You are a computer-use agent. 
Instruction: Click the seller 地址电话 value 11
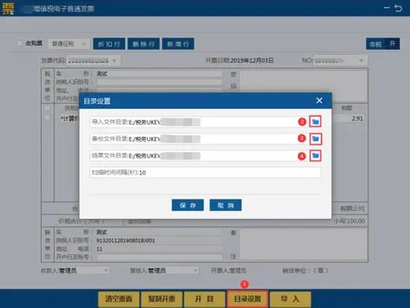(x=100, y=249)
